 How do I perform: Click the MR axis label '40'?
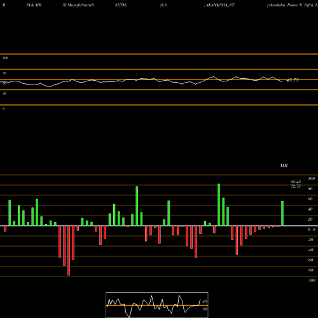310,209
